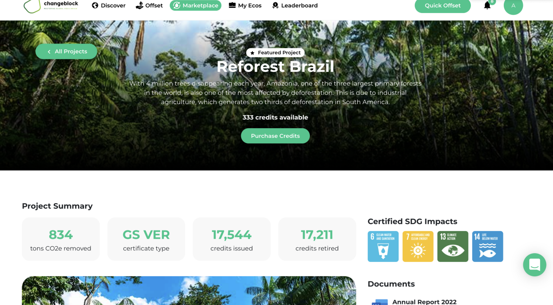Click the Quick Offset button

[x=443, y=6]
